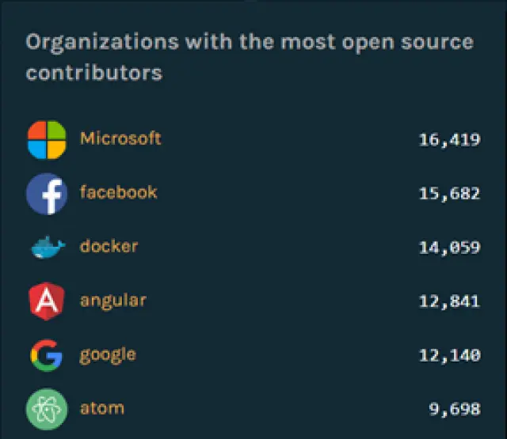Click the word "contributors" in the heading
The width and height of the screenshot is (507, 439).
click(x=93, y=73)
